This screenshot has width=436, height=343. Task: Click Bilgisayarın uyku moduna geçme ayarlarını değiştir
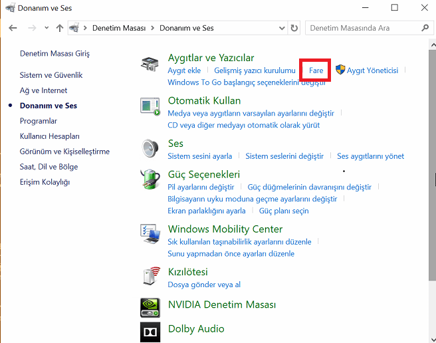[x=252, y=199]
